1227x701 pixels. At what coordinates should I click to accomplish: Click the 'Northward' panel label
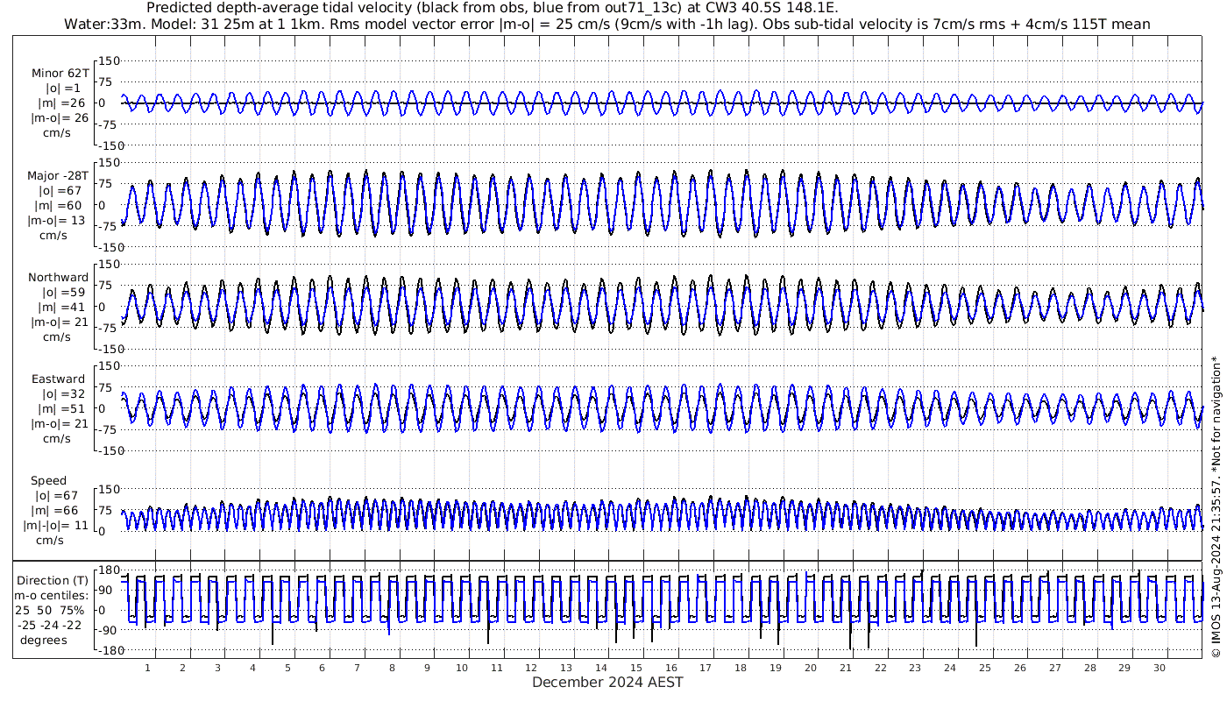[59, 277]
